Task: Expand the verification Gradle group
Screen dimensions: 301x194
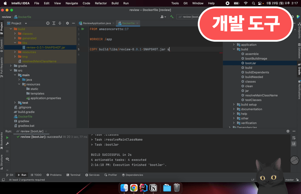Action: coord(234,123)
